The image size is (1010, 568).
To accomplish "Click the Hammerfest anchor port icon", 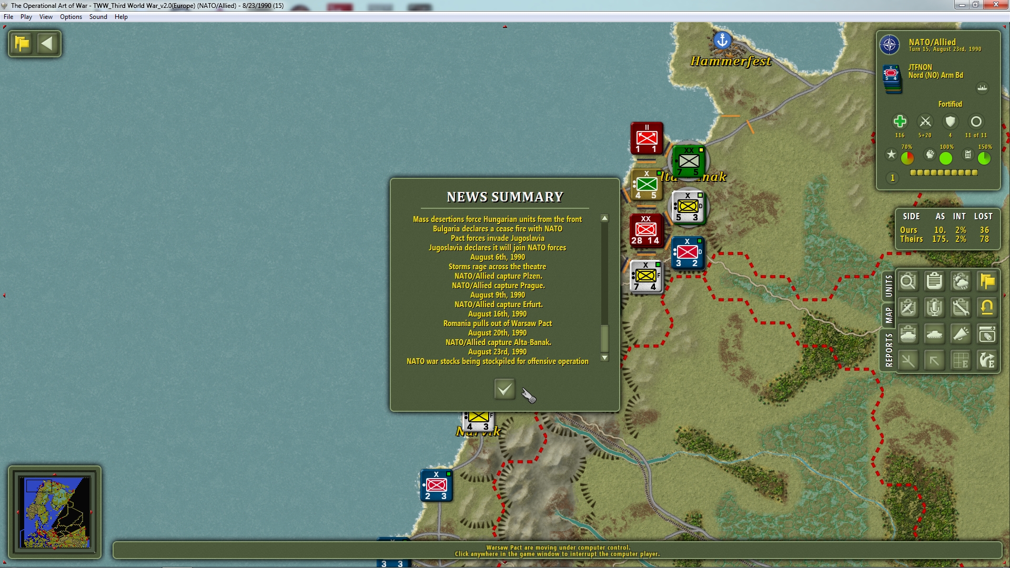I will [x=722, y=39].
